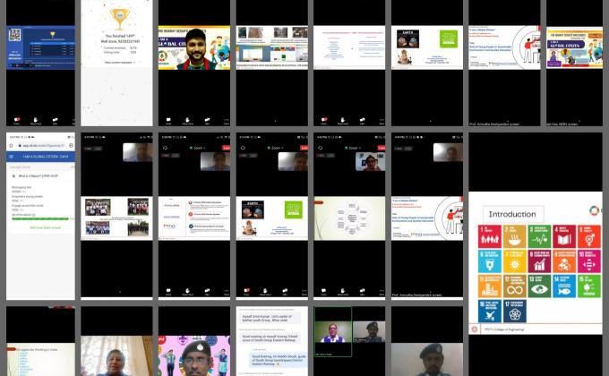Open the bearded man Global Citizen banner screenshot
The width and height of the screenshot is (609, 376).
click(x=193, y=47)
